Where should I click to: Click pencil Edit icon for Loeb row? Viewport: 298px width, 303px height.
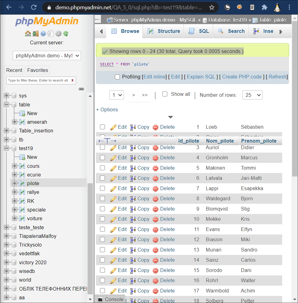tap(113, 127)
